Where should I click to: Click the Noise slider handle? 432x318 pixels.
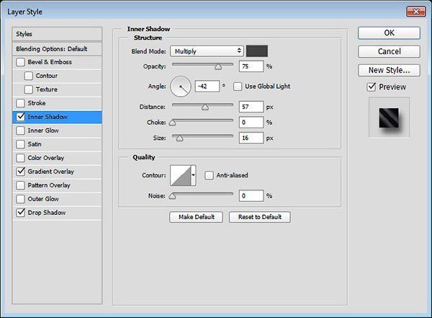172,196
